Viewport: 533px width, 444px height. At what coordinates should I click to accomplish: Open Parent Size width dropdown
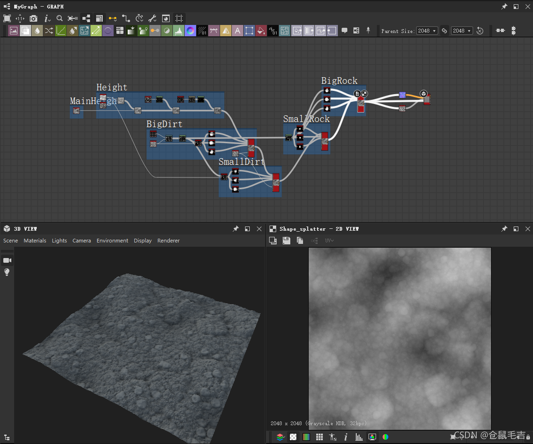(x=427, y=31)
